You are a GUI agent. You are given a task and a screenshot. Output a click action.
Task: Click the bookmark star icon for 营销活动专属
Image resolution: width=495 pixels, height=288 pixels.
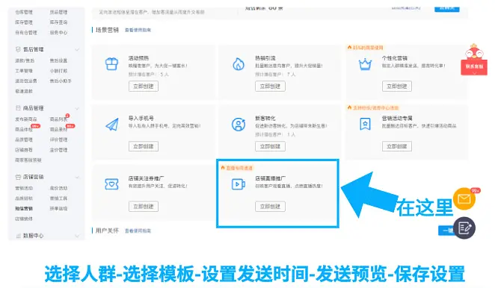[365, 124]
